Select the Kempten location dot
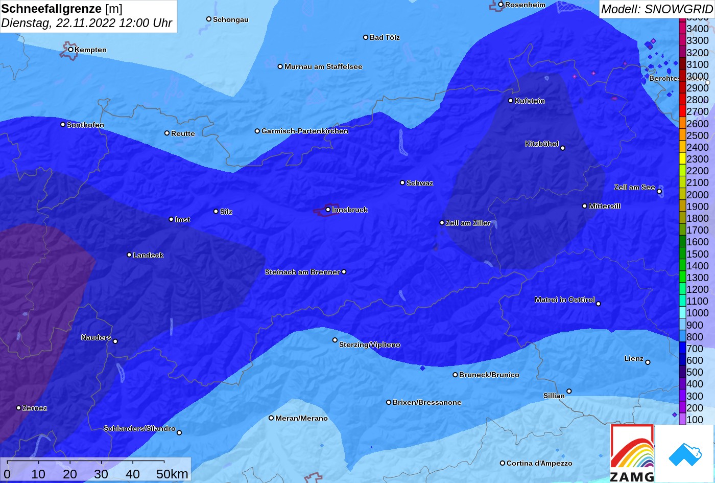Viewport: 715px width, 483px height. pos(70,50)
